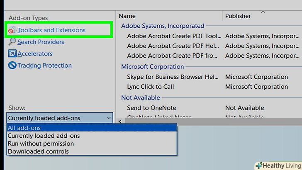Select Run without permission option

[x=41, y=143]
